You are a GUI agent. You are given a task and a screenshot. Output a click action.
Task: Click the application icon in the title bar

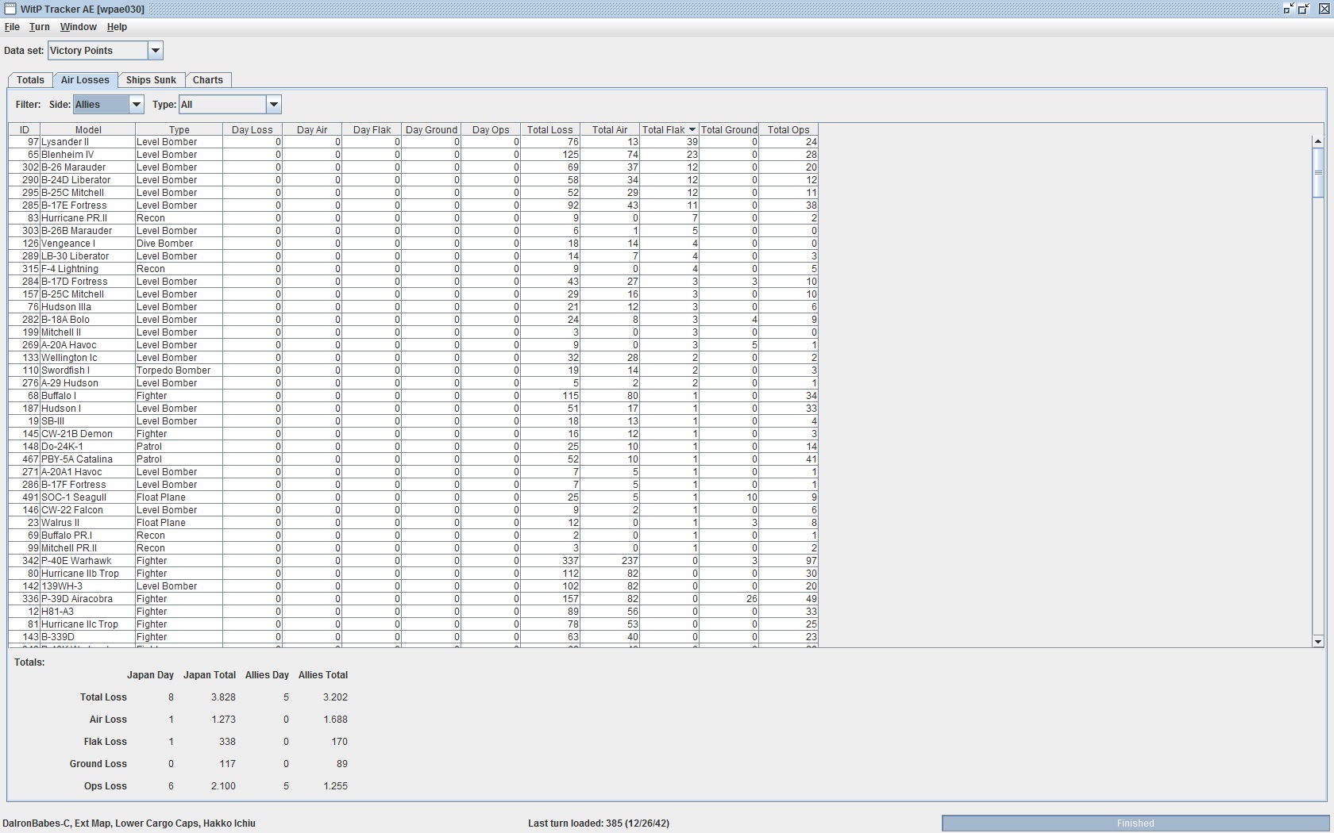point(10,9)
